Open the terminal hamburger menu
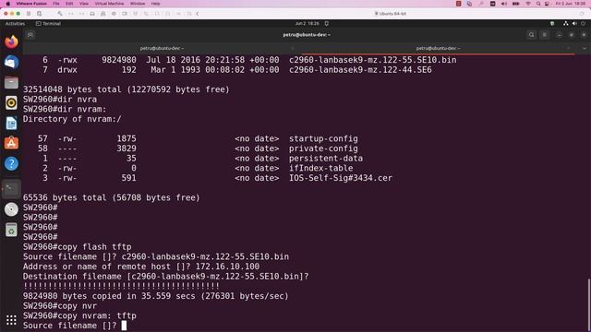 pyautogui.click(x=545, y=35)
